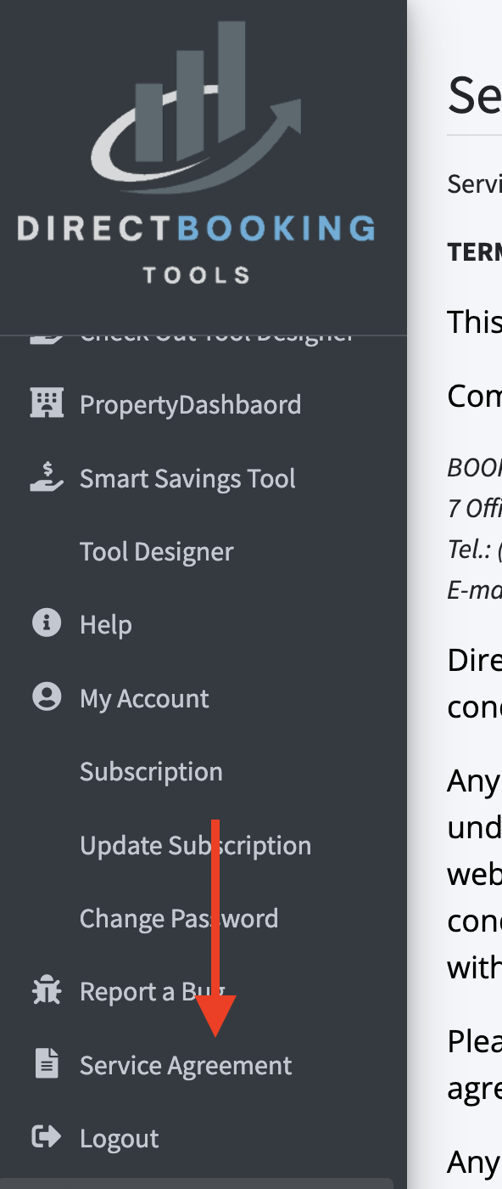Click the PropertyDashbaord building icon
Image resolution: width=502 pixels, height=1189 pixels.
[47, 403]
